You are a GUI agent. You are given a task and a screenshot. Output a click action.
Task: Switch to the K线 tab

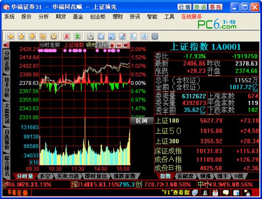[238, 176]
